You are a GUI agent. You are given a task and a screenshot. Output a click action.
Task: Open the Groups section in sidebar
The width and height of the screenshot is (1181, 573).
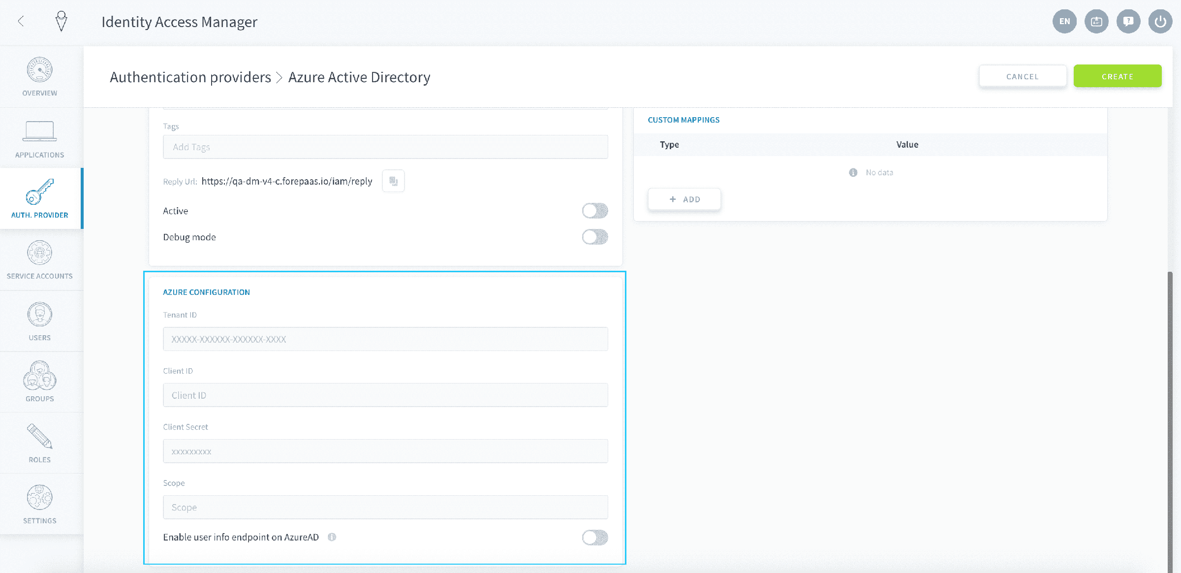coord(40,382)
